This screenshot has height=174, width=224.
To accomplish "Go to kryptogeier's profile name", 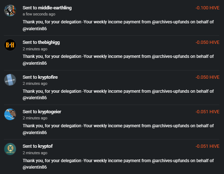I will [49, 111].
